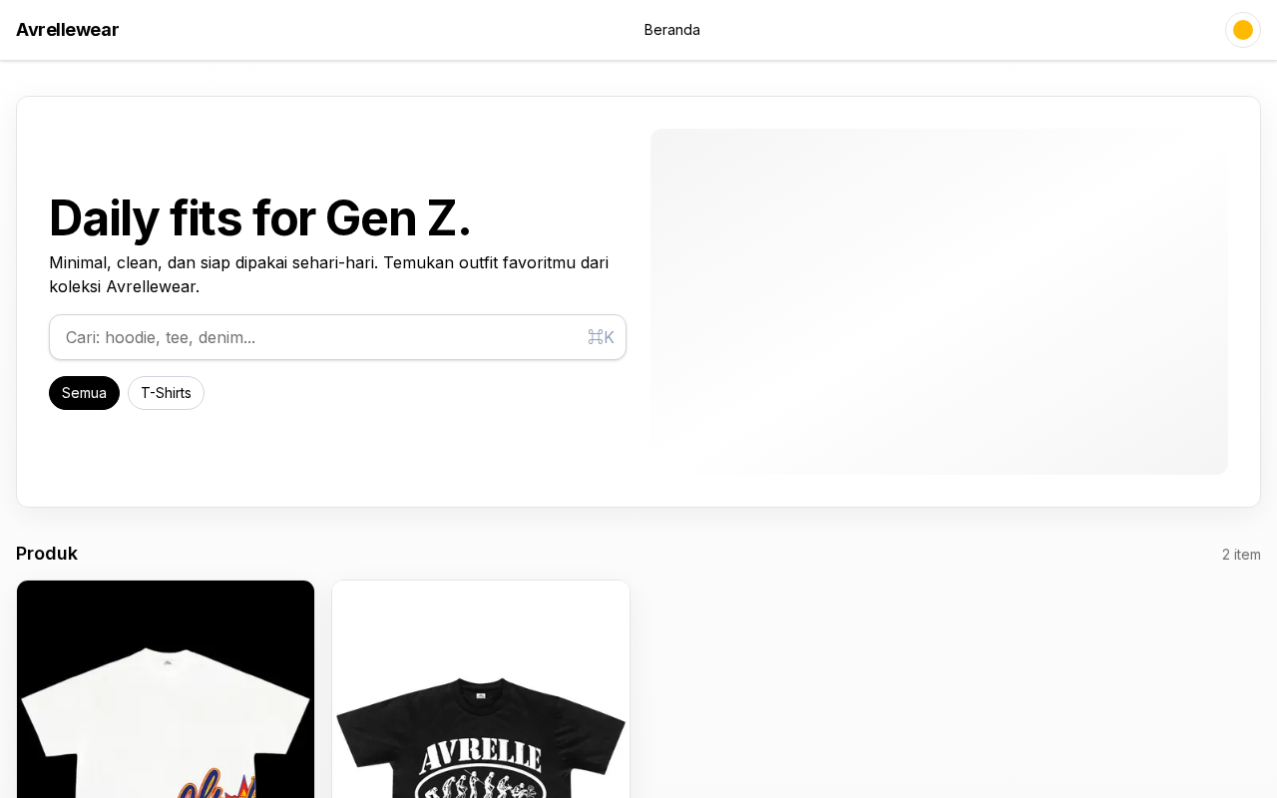
Task: Click the Avrellewear brand logo
Action: point(67,30)
